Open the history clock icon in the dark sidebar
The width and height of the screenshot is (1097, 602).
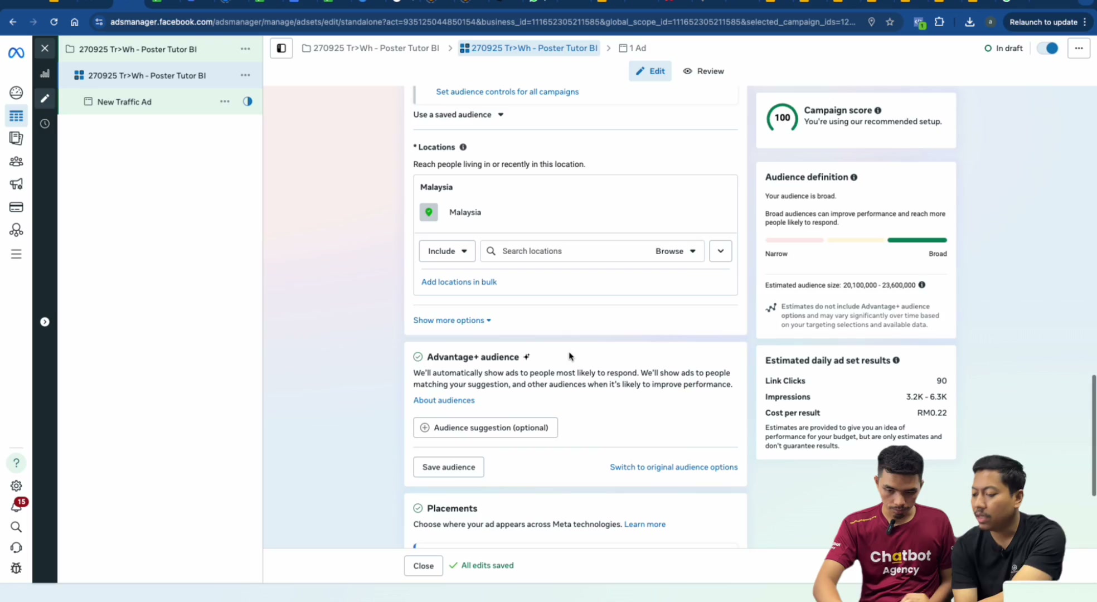(45, 124)
